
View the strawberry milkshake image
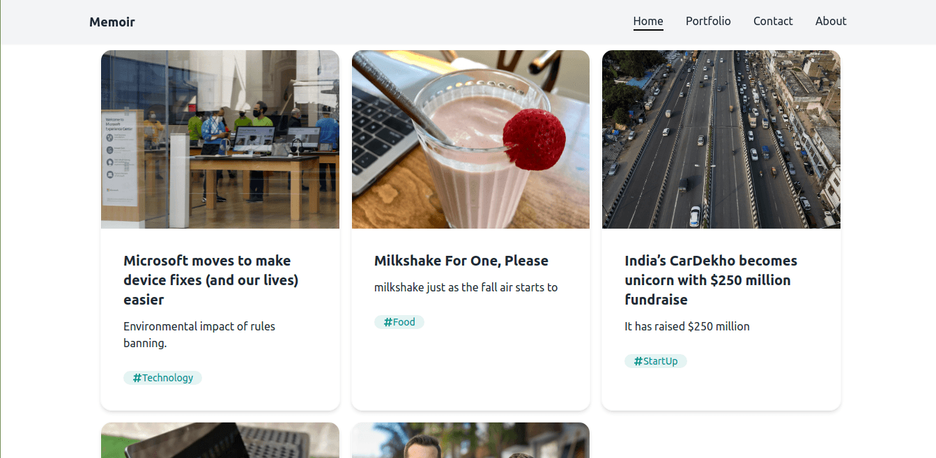pyautogui.click(x=470, y=139)
